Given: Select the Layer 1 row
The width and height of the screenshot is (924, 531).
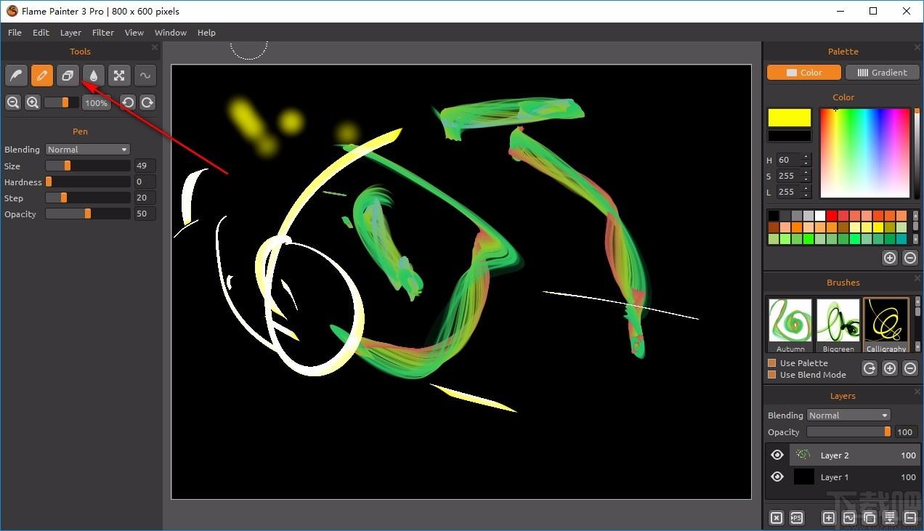Looking at the screenshot, I should pos(843,477).
